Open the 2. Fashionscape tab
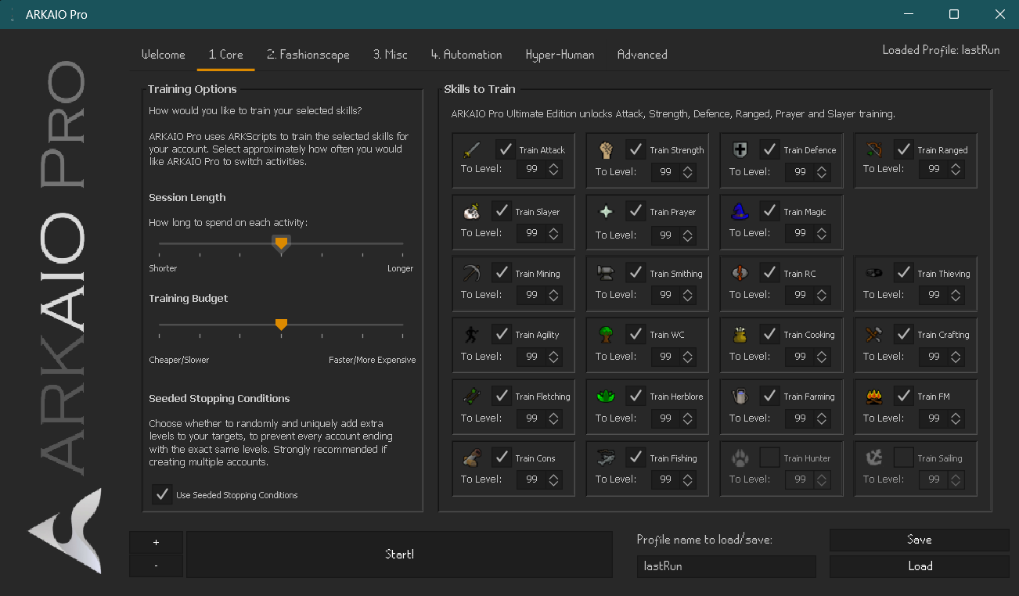Screen dimensions: 1019x596 pos(308,55)
